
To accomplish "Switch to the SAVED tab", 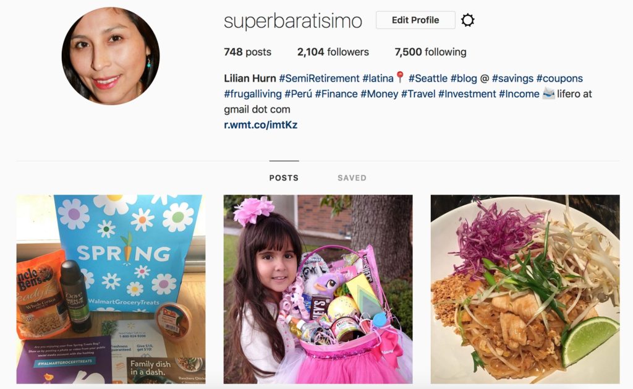I will click(x=352, y=177).
